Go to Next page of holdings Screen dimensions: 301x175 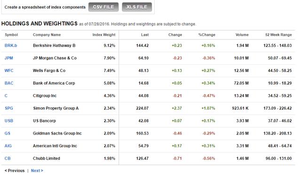[37, 171]
